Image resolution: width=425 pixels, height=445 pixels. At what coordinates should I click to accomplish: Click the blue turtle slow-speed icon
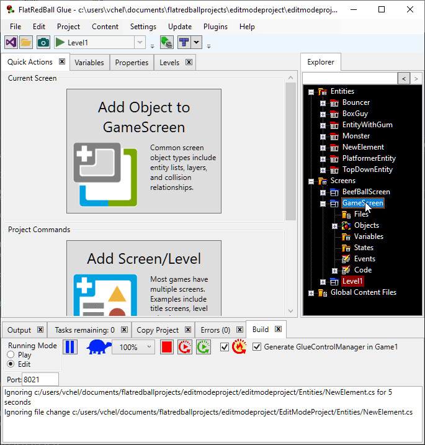(98, 347)
